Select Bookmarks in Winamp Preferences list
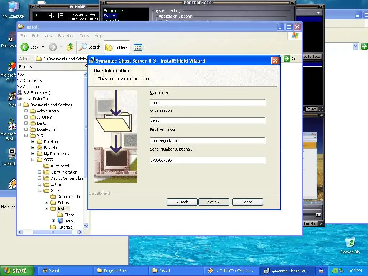The height and width of the screenshot is (276, 368). [113, 11]
